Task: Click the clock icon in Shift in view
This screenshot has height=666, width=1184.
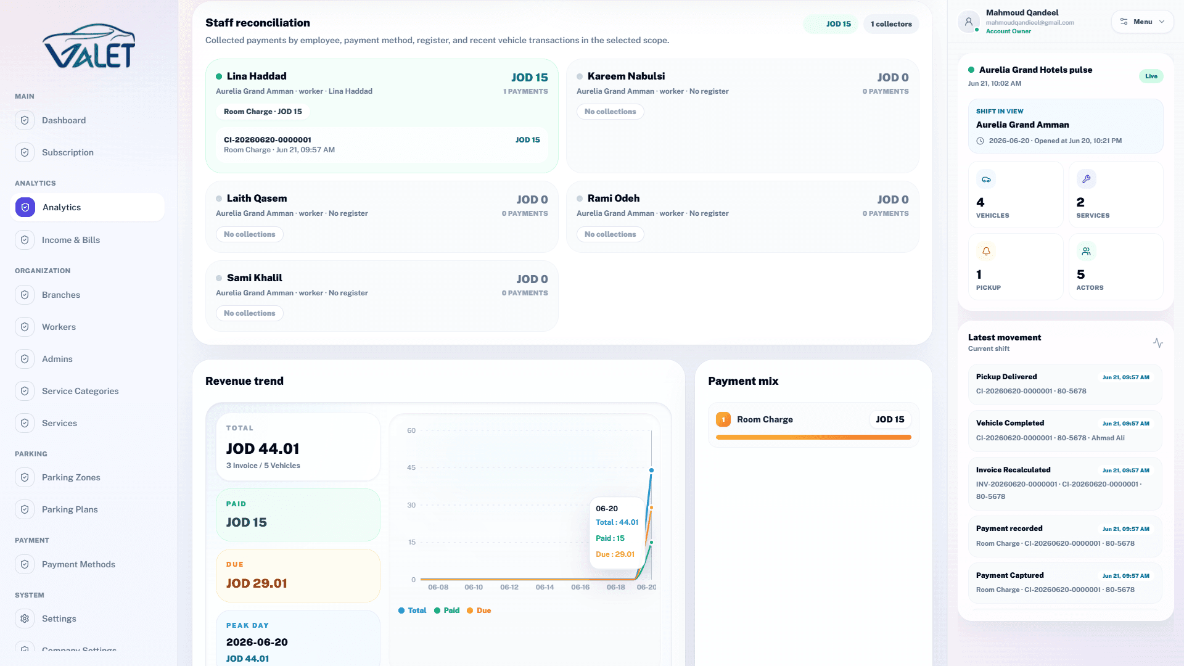Action: click(x=980, y=141)
